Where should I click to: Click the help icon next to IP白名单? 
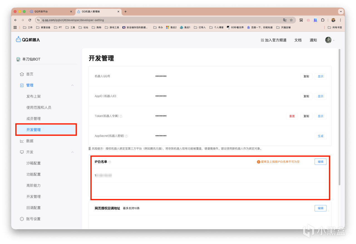[110, 162]
